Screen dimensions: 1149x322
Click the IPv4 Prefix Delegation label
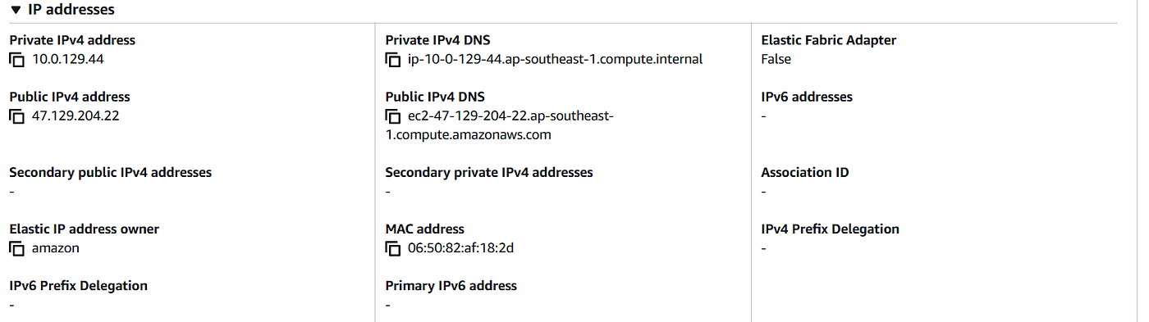click(x=830, y=229)
